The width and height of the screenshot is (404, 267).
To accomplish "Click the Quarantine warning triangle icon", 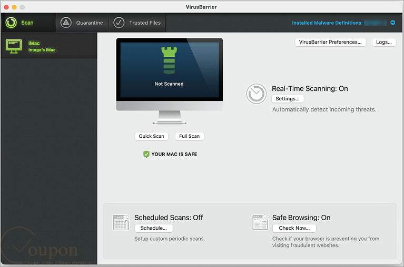I will [66, 23].
